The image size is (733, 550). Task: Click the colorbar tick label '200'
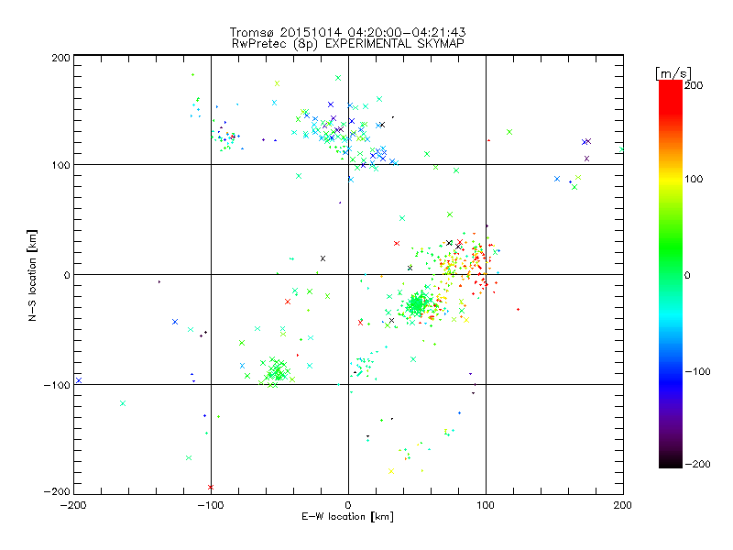tap(694, 85)
